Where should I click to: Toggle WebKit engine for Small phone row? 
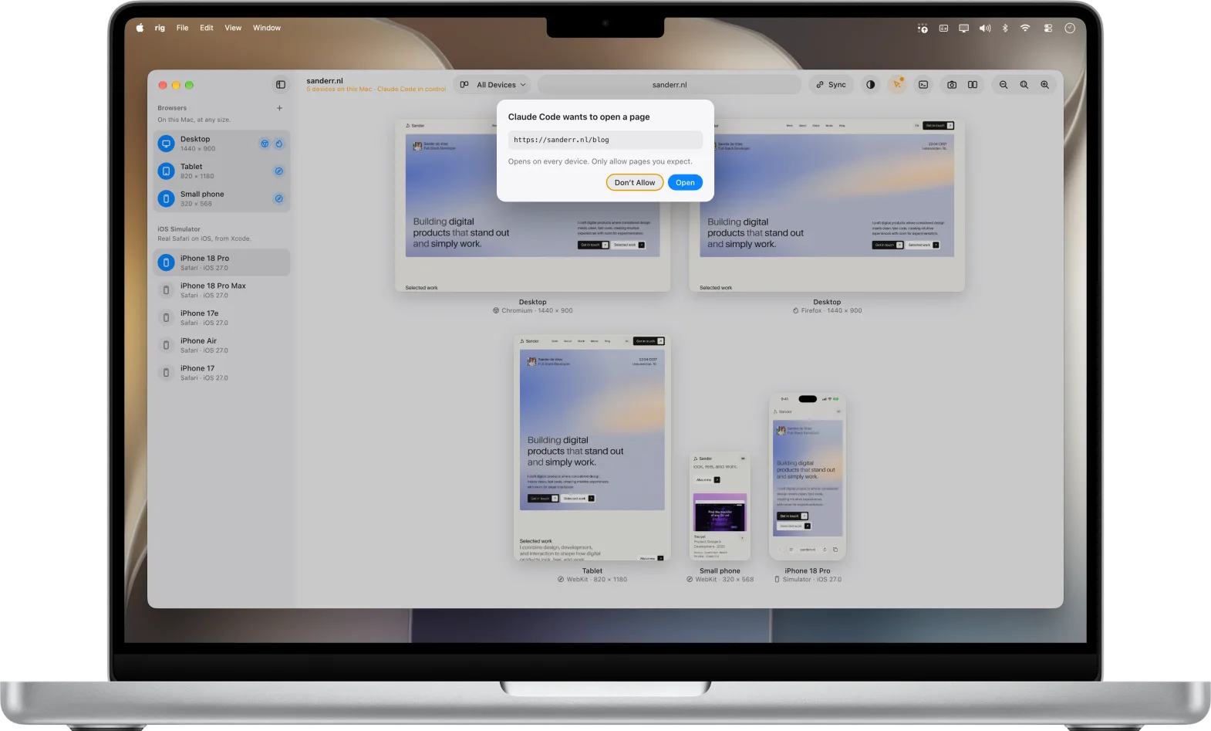click(x=279, y=198)
